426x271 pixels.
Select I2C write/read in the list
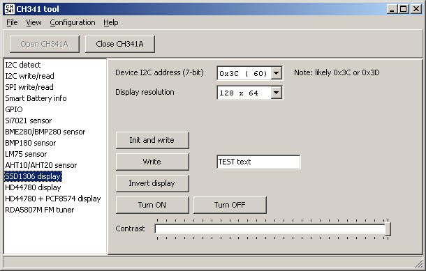click(x=29, y=76)
